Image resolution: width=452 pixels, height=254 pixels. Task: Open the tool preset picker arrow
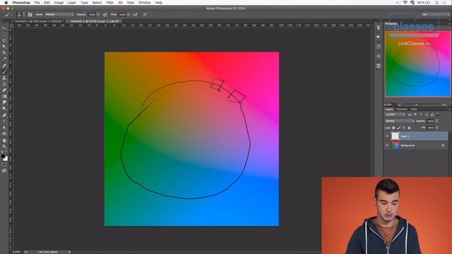(12, 14)
